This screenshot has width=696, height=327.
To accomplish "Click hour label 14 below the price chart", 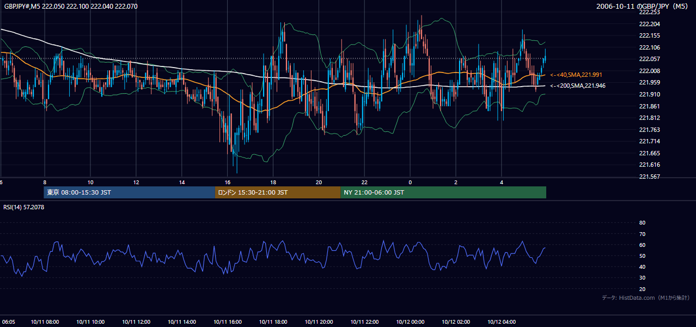I will click(x=182, y=182).
